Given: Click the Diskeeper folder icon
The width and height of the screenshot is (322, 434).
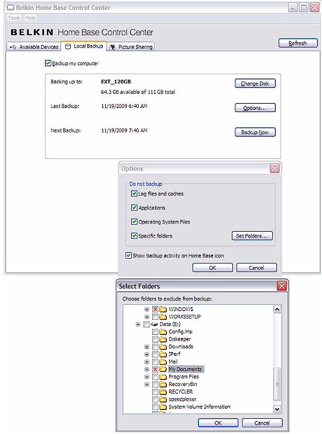Looking at the screenshot, I should point(163,339).
